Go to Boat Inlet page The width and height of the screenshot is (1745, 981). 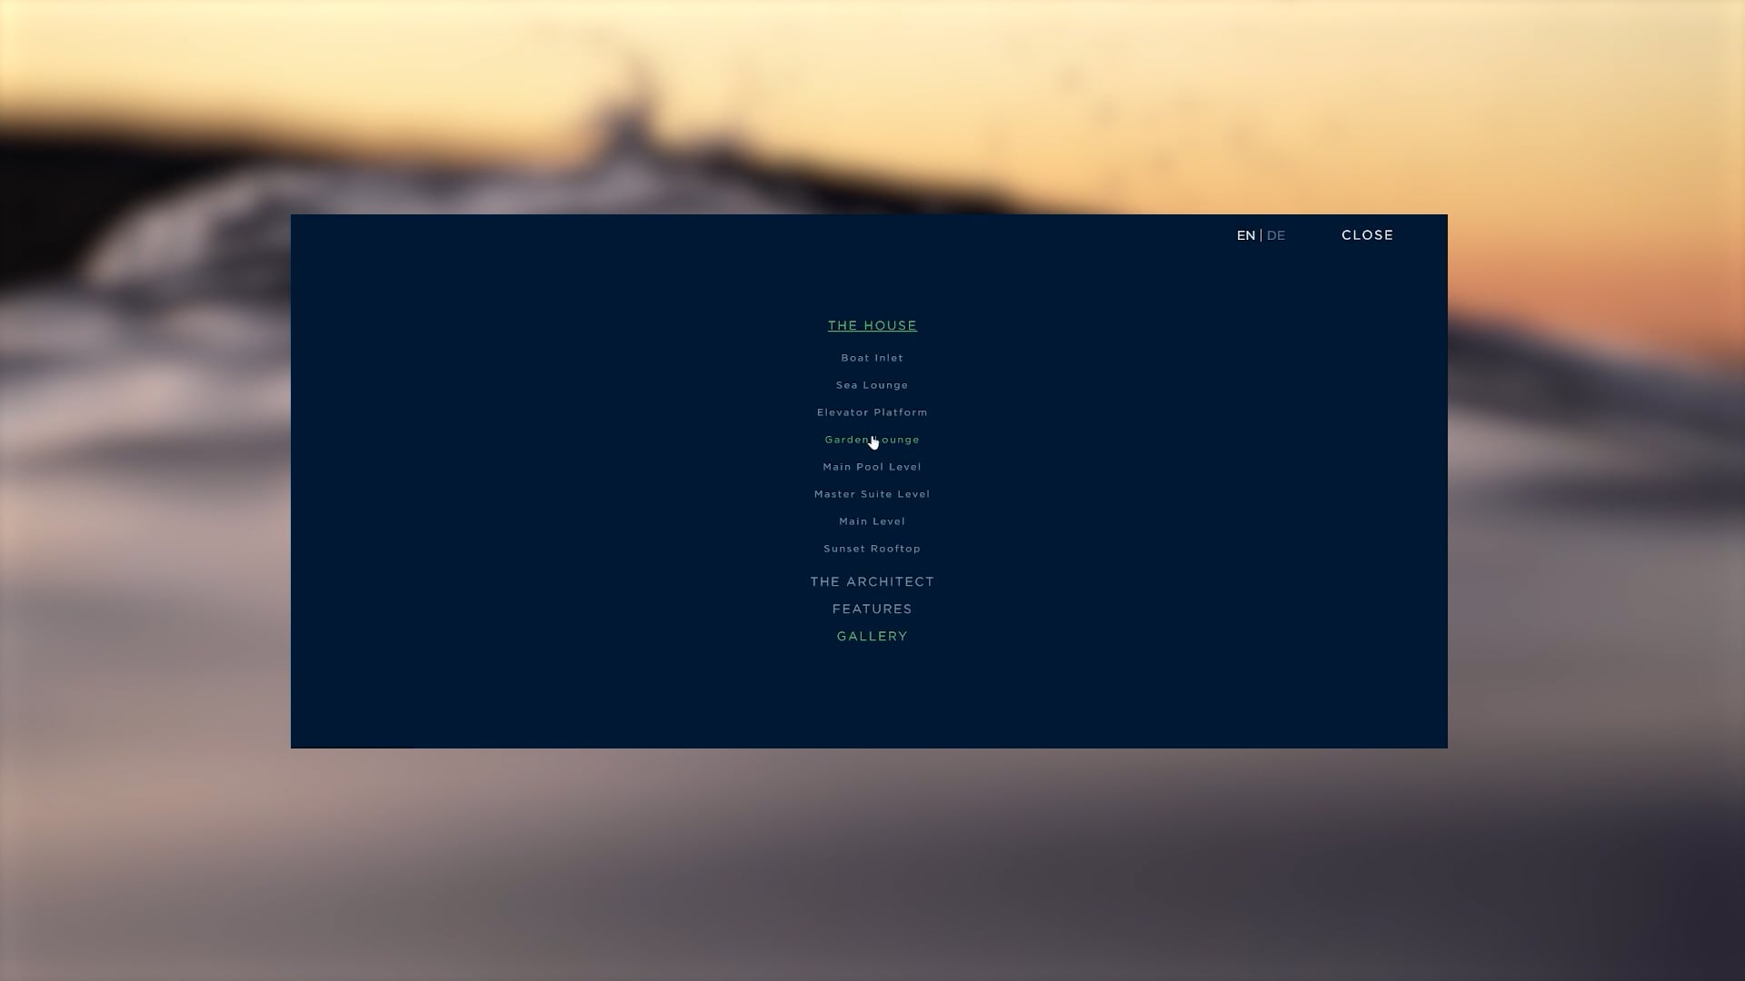pyautogui.click(x=872, y=358)
